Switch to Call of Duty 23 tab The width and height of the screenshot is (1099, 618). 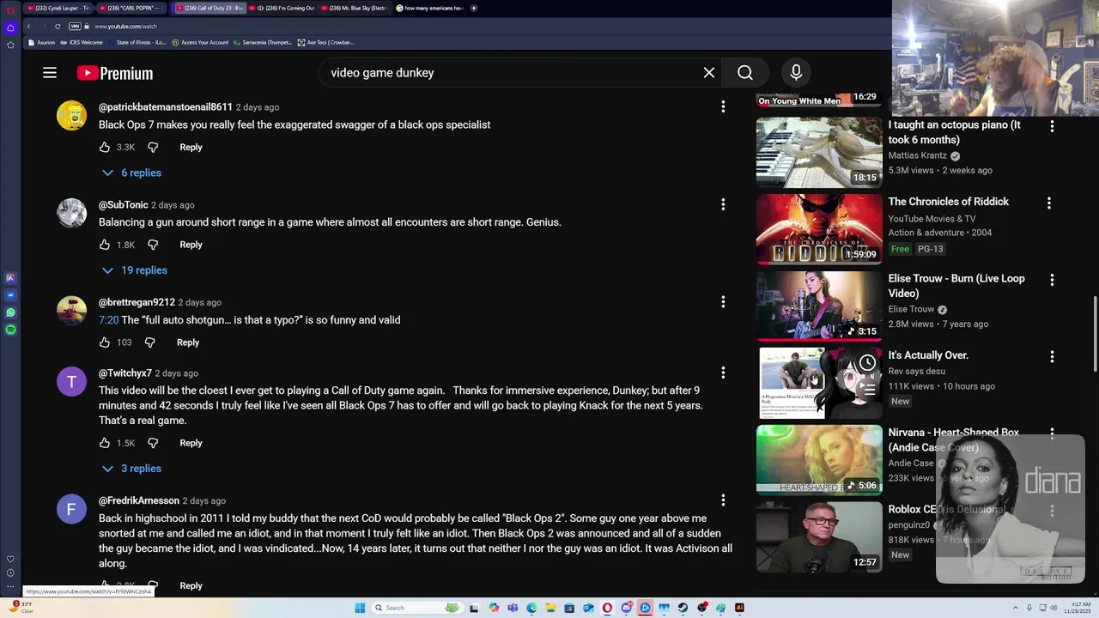[x=210, y=8]
